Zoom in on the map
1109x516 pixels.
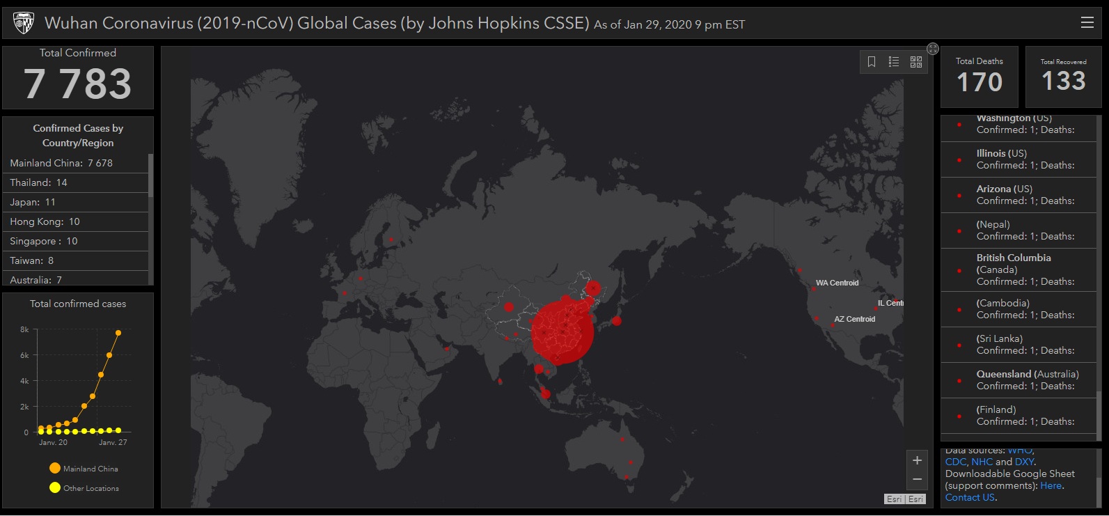click(x=917, y=460)
